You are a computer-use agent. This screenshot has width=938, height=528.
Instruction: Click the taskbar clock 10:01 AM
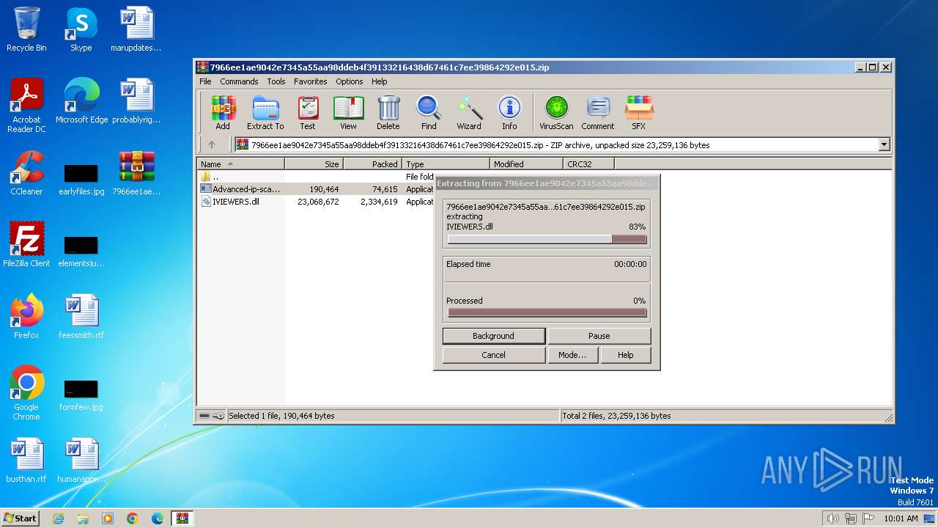tap(901, 518)
